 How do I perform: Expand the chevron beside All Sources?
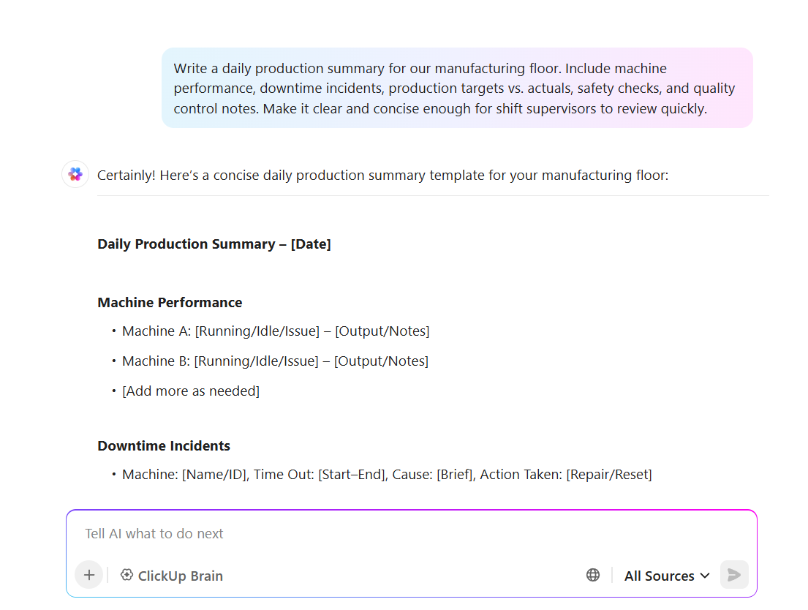[705, 576]
